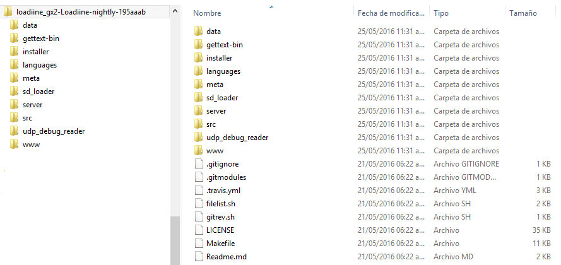
Task: Select the gitrev.sh file name
Action: coord(220,216)
